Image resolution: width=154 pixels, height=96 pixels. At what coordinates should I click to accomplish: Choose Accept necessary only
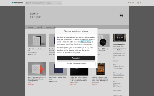click(x=76, y=64)
